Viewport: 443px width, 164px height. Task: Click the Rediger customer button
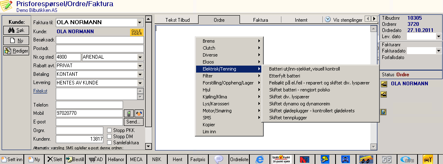coord(16,51)
